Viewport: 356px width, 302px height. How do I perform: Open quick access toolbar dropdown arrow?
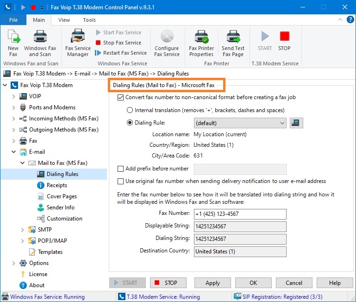[x=42, y=8]
